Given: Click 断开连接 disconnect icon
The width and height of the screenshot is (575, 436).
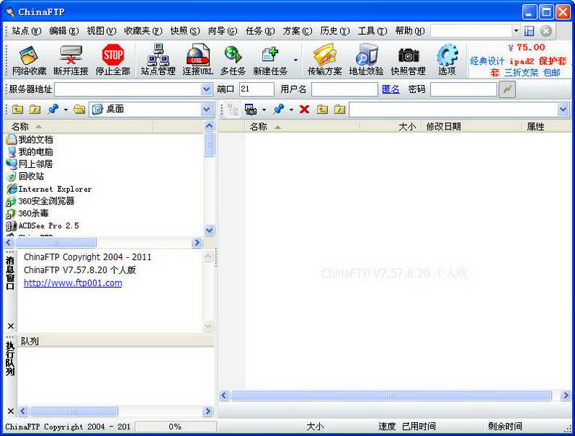Looking at the screenshot, I should point(71,60).
